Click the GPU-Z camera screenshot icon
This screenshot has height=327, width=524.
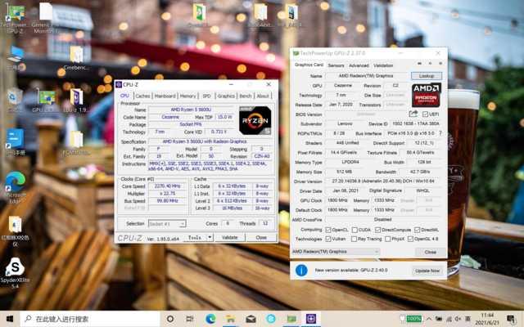tap(419, 64)
